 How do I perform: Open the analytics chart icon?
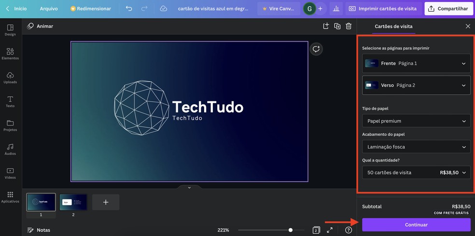(x=336, y=9)
